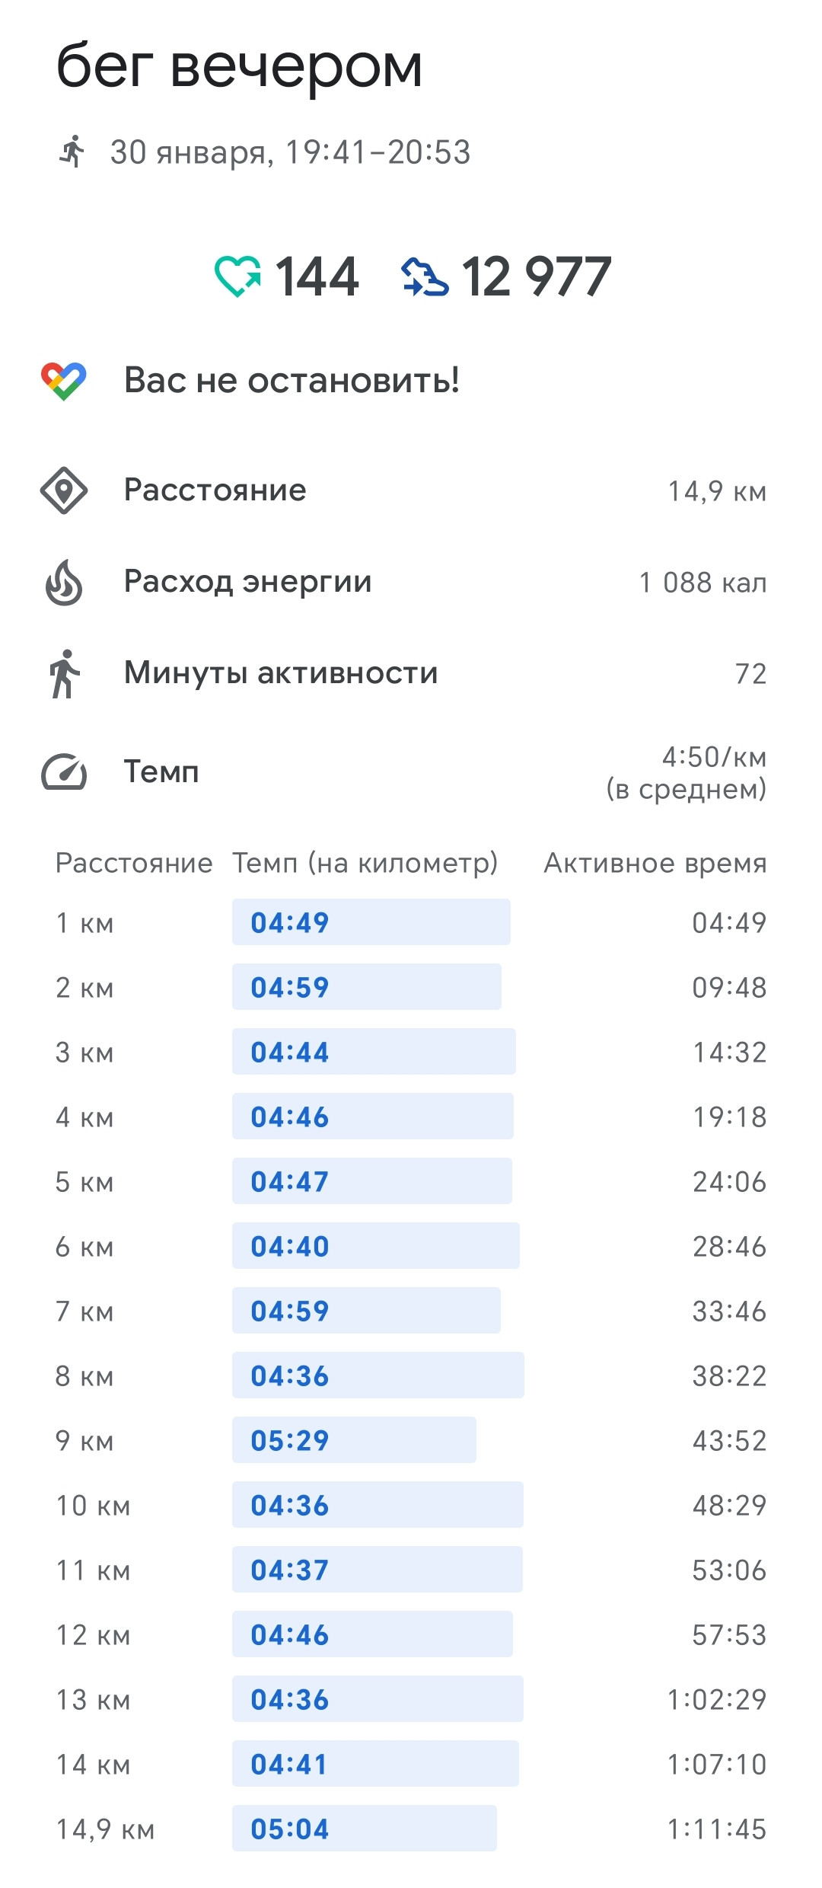822x1888 pixels.
Task: Tap the walking person icon for Минуты активности
Action: coord(64,674)
